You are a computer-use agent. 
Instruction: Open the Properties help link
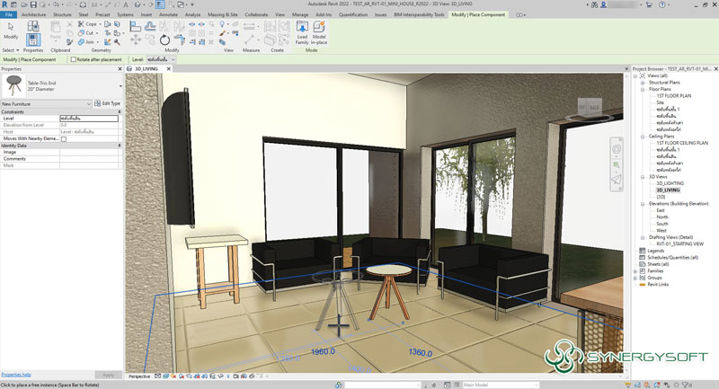tap(16, 375)
